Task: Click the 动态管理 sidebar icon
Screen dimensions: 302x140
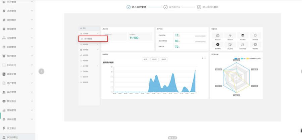Action: point(4,11)
